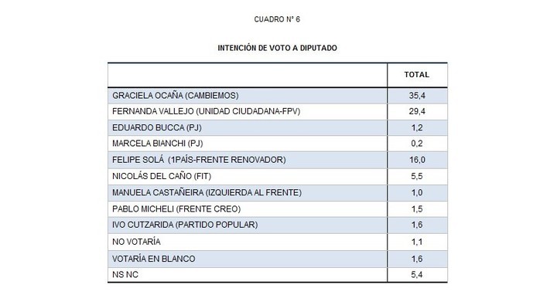Click the MANUELA CASTAÑEIRA row label
This screenshot has width=557, height=298.
coord(207,193)
